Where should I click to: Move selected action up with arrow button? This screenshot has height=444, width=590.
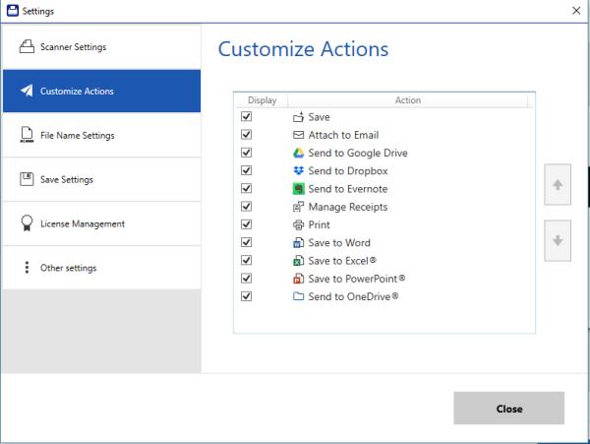point(557,184)
